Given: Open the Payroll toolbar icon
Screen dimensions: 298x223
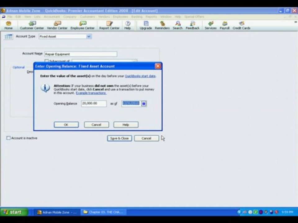Looking at the screenshot, I should [x=225, y=25].
